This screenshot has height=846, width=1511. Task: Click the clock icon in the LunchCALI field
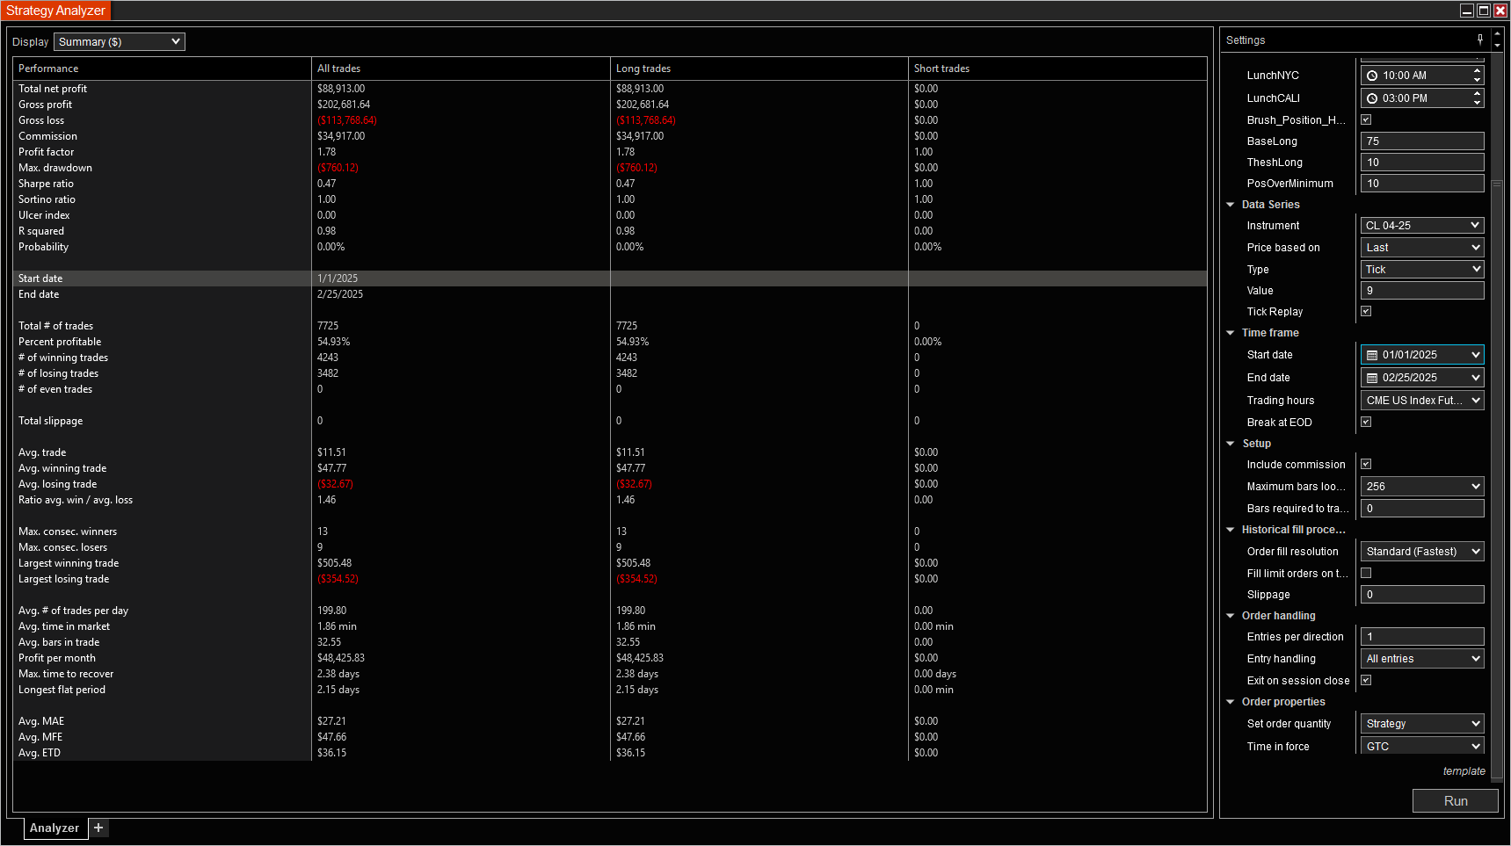[1372, 98]
